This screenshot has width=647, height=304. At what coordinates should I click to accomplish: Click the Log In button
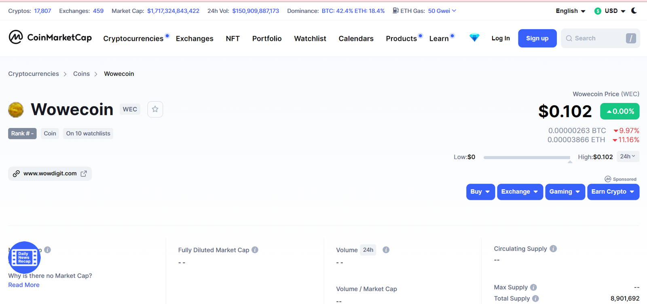point(501,38)
